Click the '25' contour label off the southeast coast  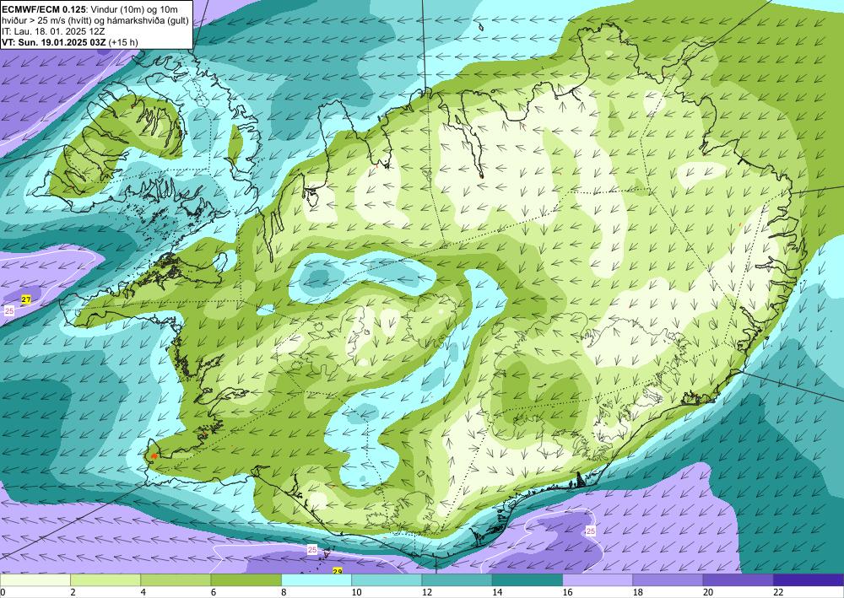pyautogui.click(x=591, y=531)
